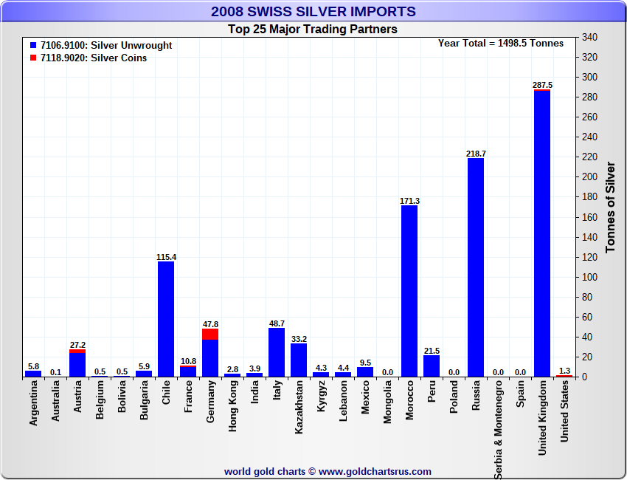Viewport: 627px width, 480px height.
Task: Click the 'Year Total = 1498.5 Tonnes' text
Action: [501, 44]
